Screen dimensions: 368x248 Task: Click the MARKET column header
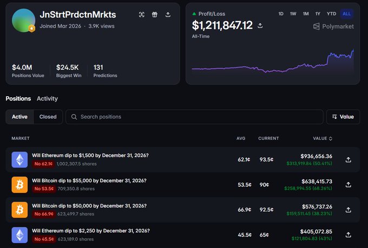pyautogui.click(x=21, y=138)
